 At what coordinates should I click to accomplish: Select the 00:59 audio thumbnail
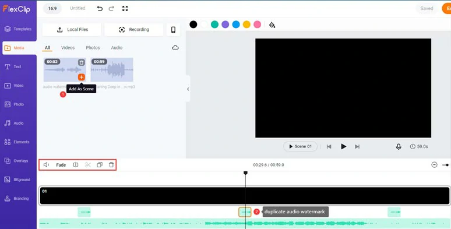(112, 69)
